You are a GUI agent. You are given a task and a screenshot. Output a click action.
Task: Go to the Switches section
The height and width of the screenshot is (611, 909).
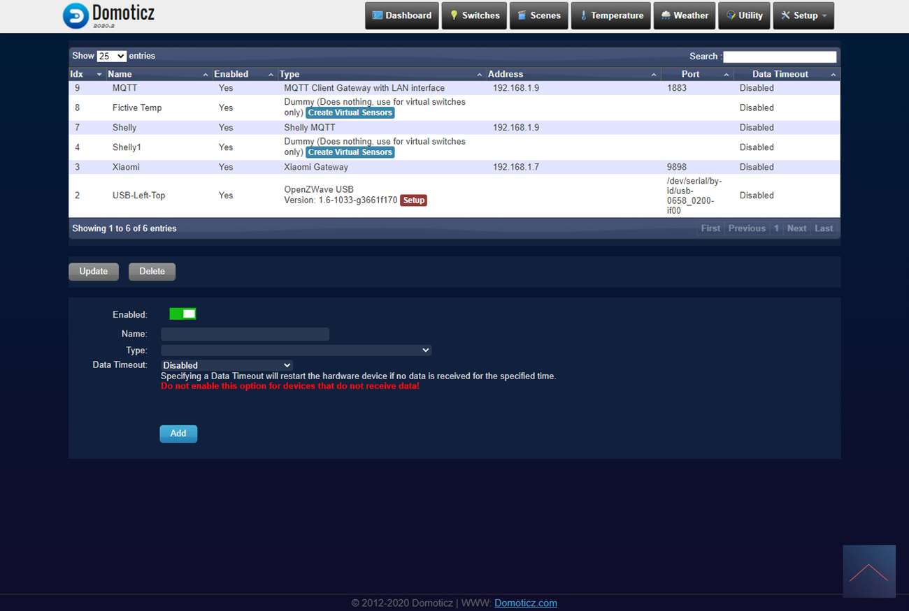click(474, 15)
